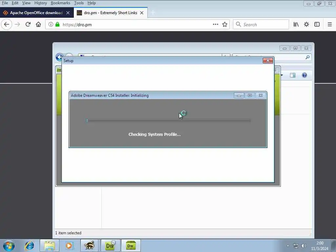Minimize the Explorer window
The width and height of the screenshot is (336, 252).
(x=284, y=48)
